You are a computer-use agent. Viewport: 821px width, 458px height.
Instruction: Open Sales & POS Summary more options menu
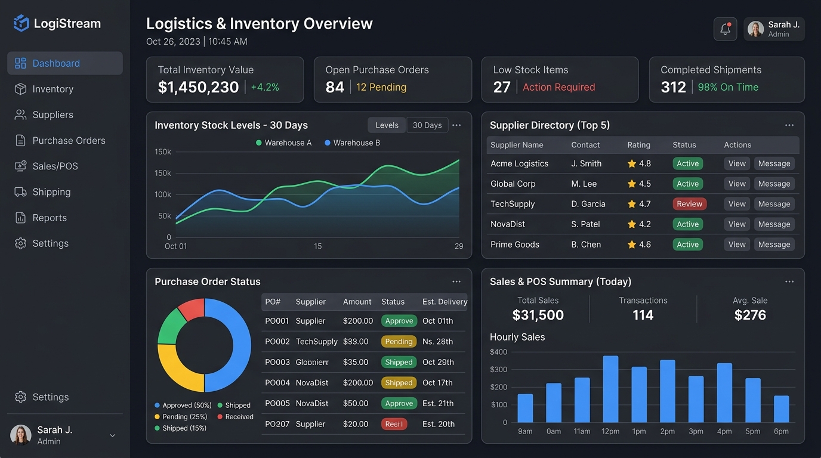click(789, 281)
